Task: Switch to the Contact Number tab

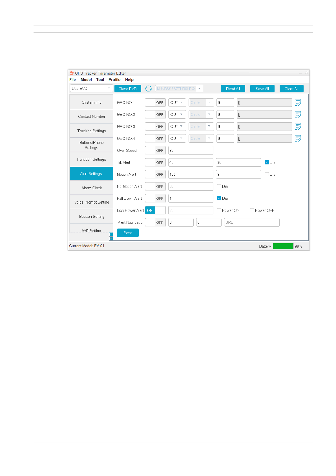Action: pos(91,116)
